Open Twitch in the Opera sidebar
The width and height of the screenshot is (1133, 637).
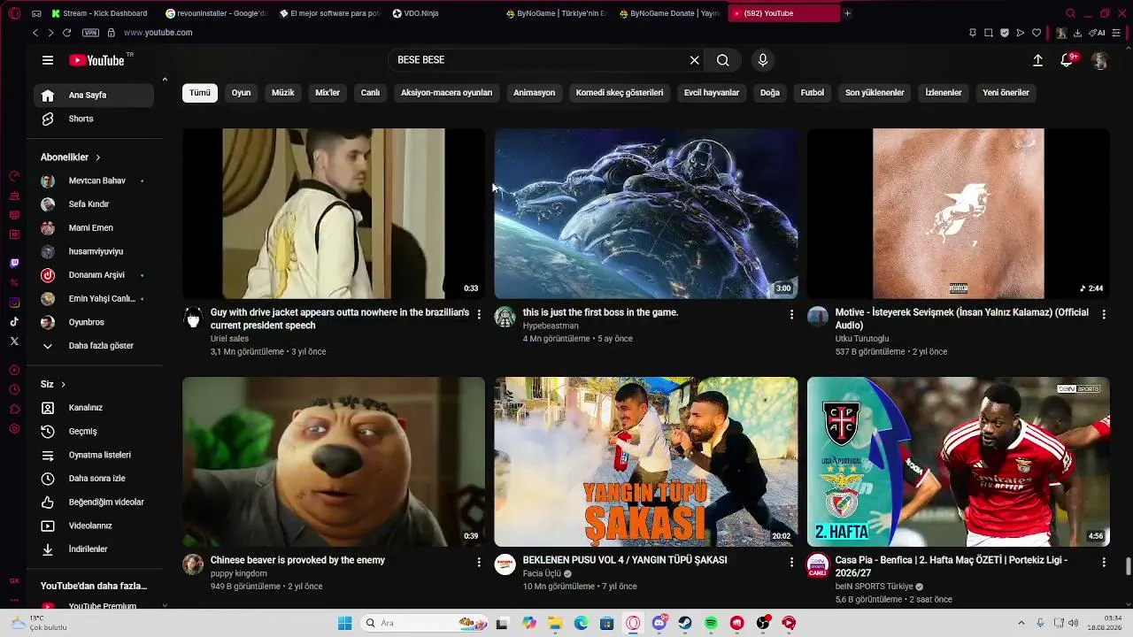coord(14,263)
